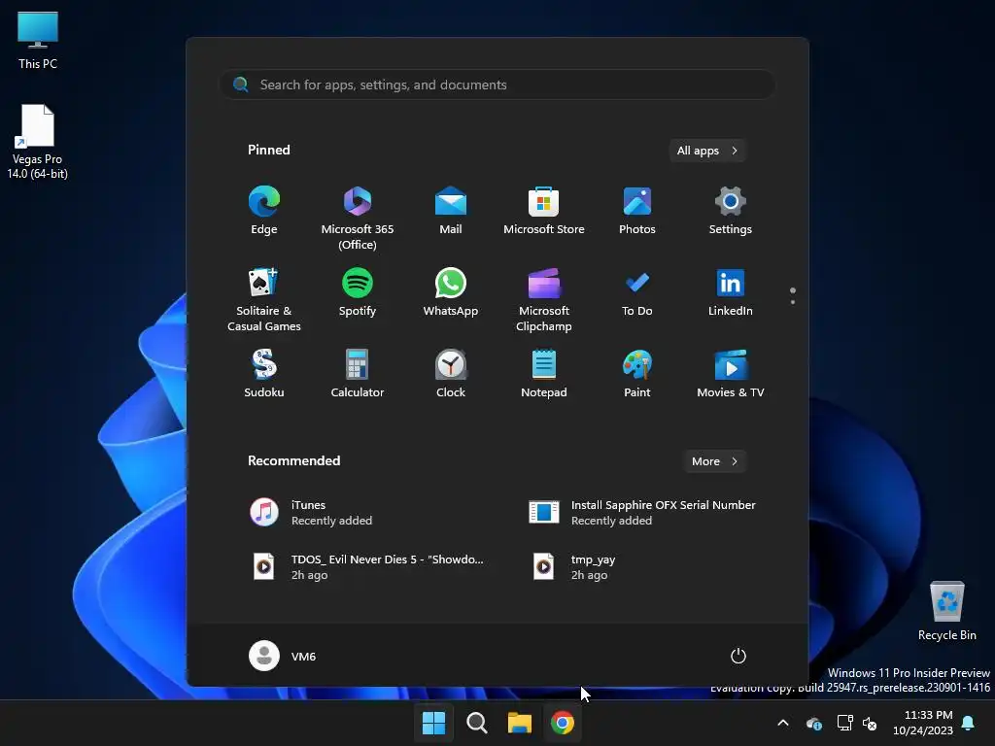Launch the Photos app
The width and height of the screenshot is (995, 746).
[x=637, y=211]
